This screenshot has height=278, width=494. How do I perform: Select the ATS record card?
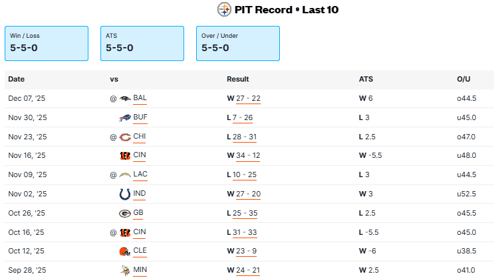142,43
